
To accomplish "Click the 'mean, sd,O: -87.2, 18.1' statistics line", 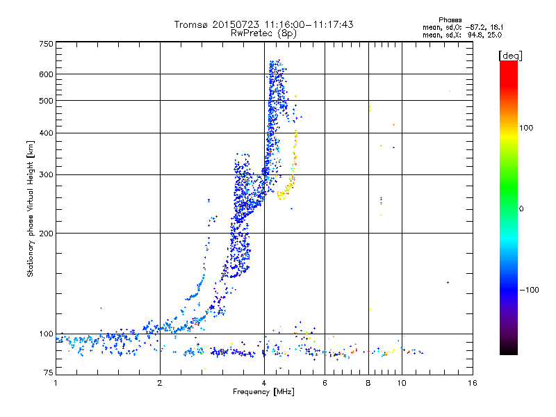I will 463,27.
